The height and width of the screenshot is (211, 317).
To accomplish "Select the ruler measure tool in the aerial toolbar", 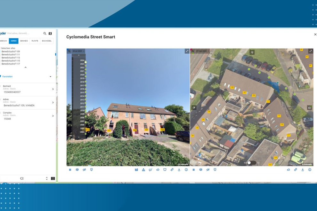I will pyautogui.click(x=296, y=170).
